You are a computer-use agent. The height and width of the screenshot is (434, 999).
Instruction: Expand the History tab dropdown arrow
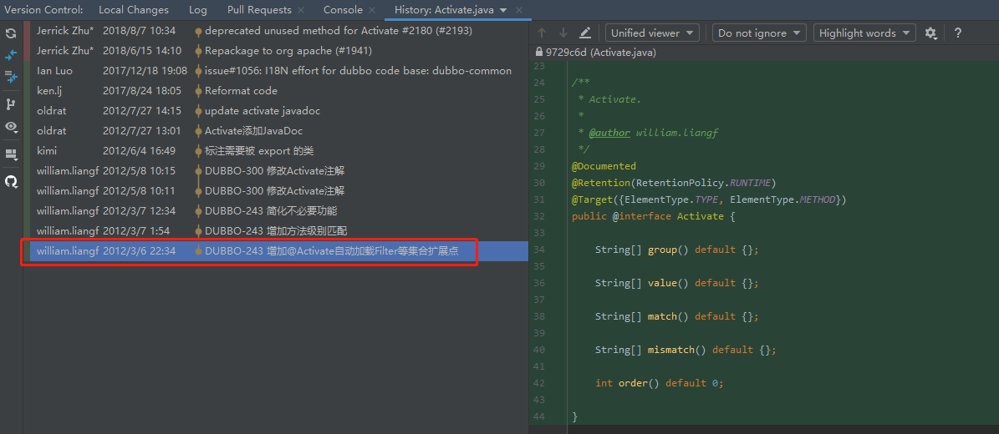tap(504, 10)
